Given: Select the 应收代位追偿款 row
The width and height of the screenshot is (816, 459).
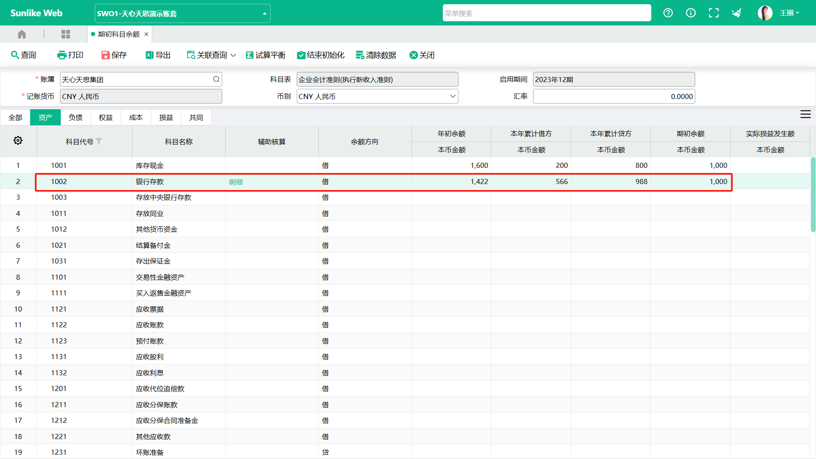Looking at the screenshot, I should click(x=405, y=388).
